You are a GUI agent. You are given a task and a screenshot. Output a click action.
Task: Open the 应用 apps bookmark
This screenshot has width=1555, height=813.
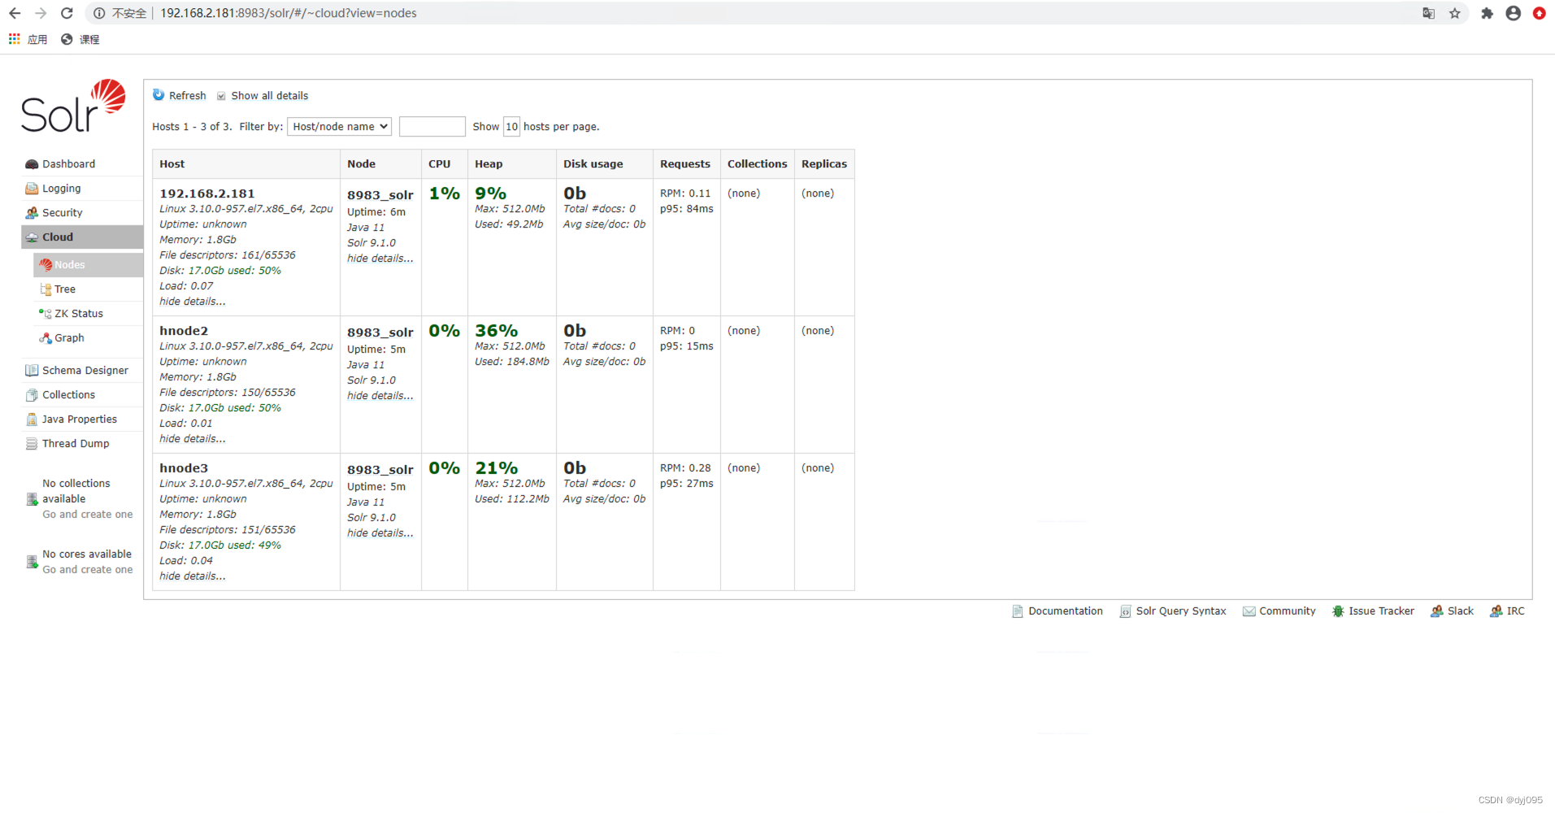tap(28, 39)
